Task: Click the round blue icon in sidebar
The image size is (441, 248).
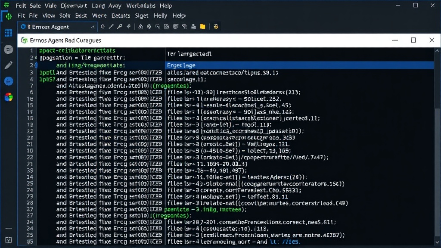Action: point(9,81)
